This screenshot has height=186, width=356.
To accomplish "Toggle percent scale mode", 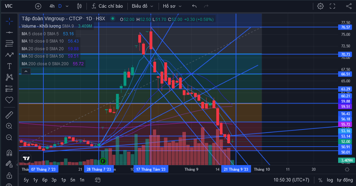I will click(x=320, y=180).
